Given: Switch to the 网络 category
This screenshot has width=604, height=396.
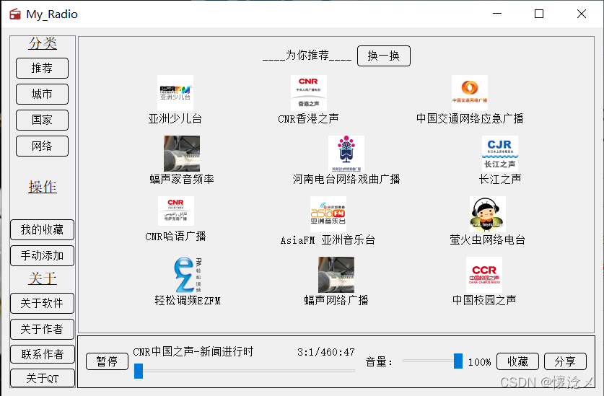Looking at the screenshot, I should pyautogui.click(x=42, y=146).
